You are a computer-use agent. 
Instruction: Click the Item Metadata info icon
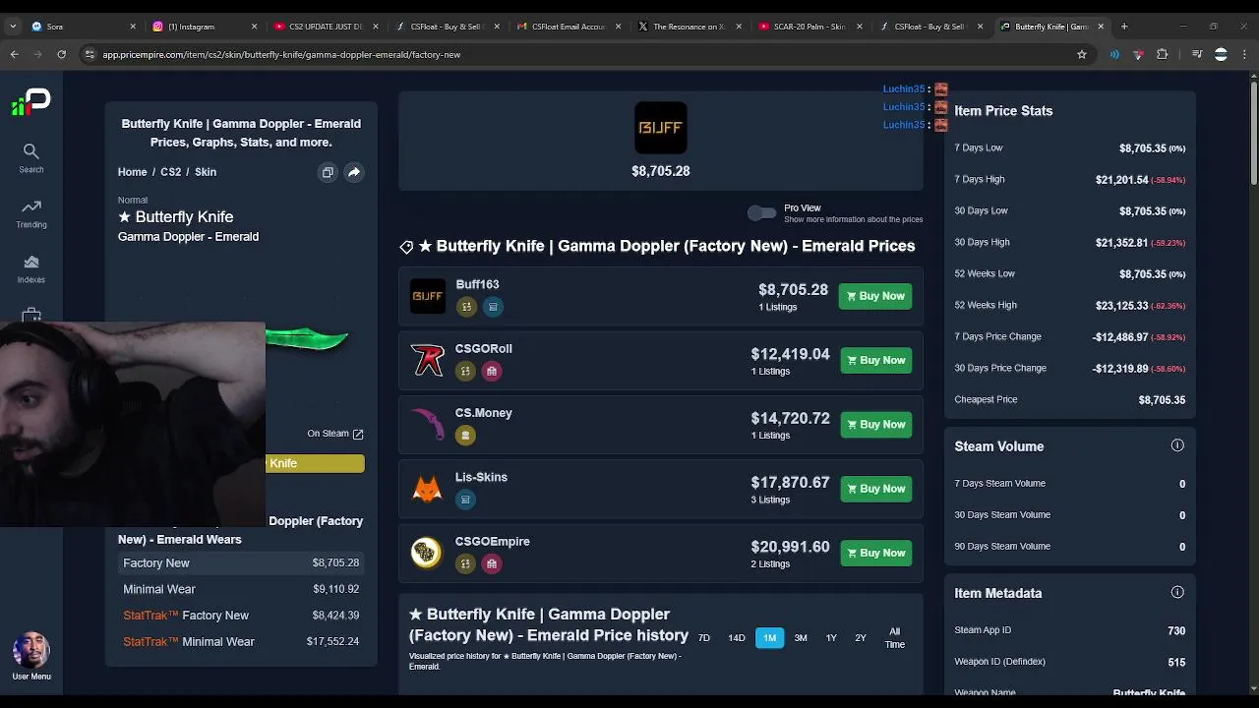point(1177,592)
